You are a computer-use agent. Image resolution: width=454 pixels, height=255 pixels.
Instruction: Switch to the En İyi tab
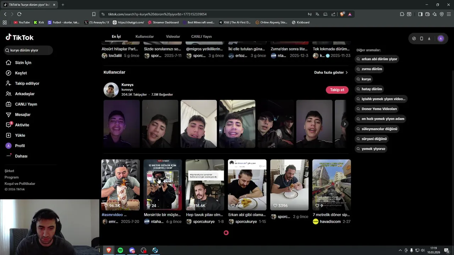click(116, 36)
